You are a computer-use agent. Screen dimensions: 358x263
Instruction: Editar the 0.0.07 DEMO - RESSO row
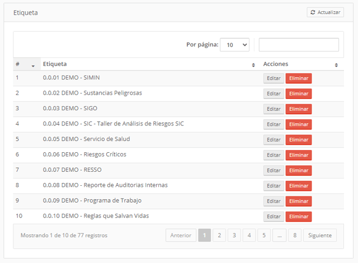click(x=274, y=171)
